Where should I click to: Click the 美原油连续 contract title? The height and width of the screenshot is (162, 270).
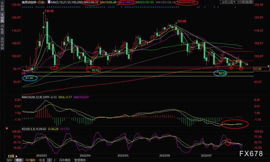pyautogui.click(x=29, y=2)
